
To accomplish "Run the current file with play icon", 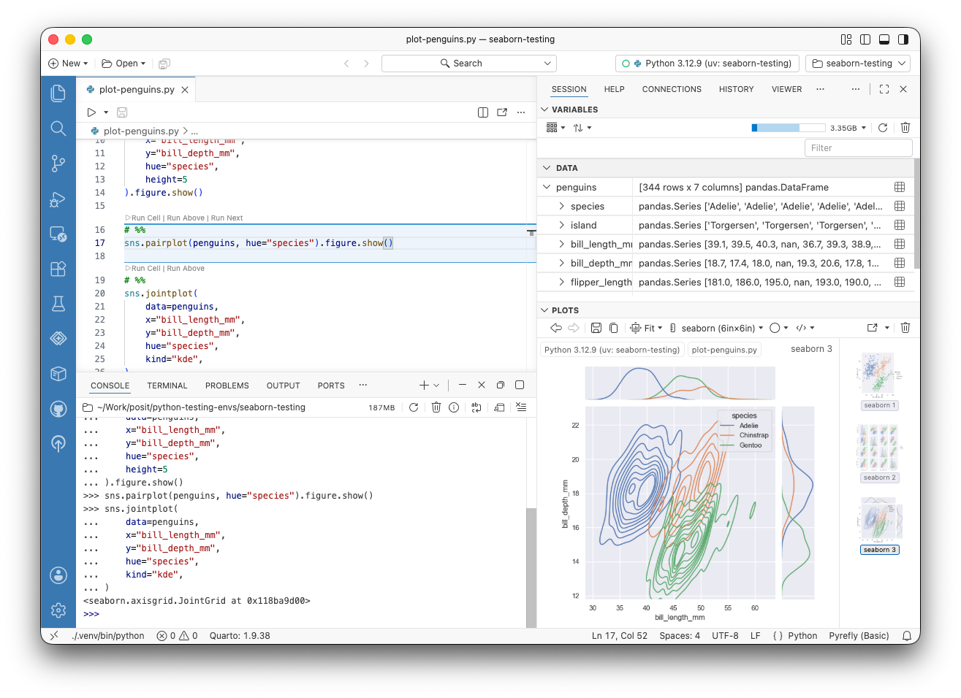I will (91, 112).
